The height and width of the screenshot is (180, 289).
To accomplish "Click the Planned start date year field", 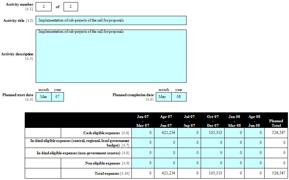I will [58, 97].
